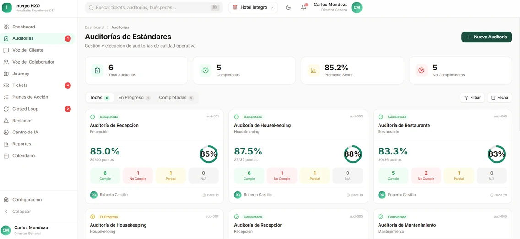Select the Auditorías clipboard icon
520x239 pixels.
click(x=6, y=38)
